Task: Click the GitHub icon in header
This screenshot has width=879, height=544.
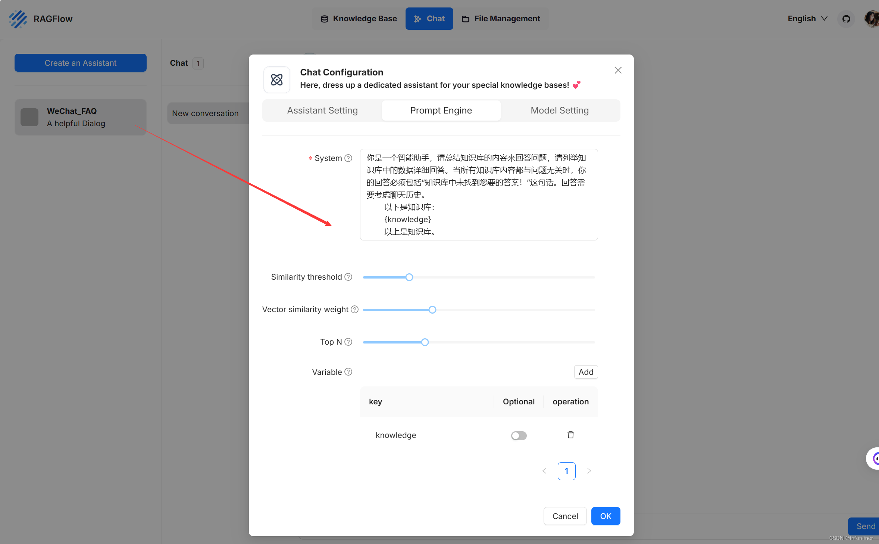Action: point(846,19)
